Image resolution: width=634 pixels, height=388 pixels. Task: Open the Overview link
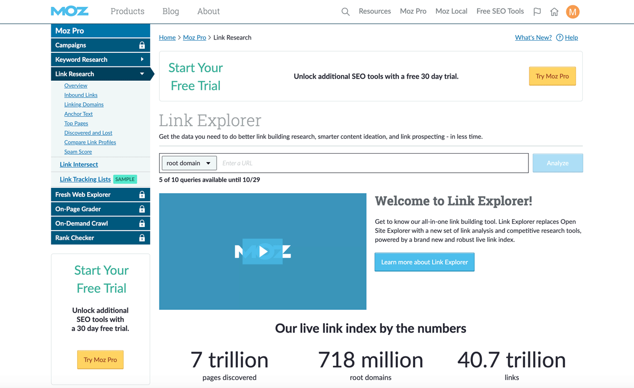click(x=76, y=86)
